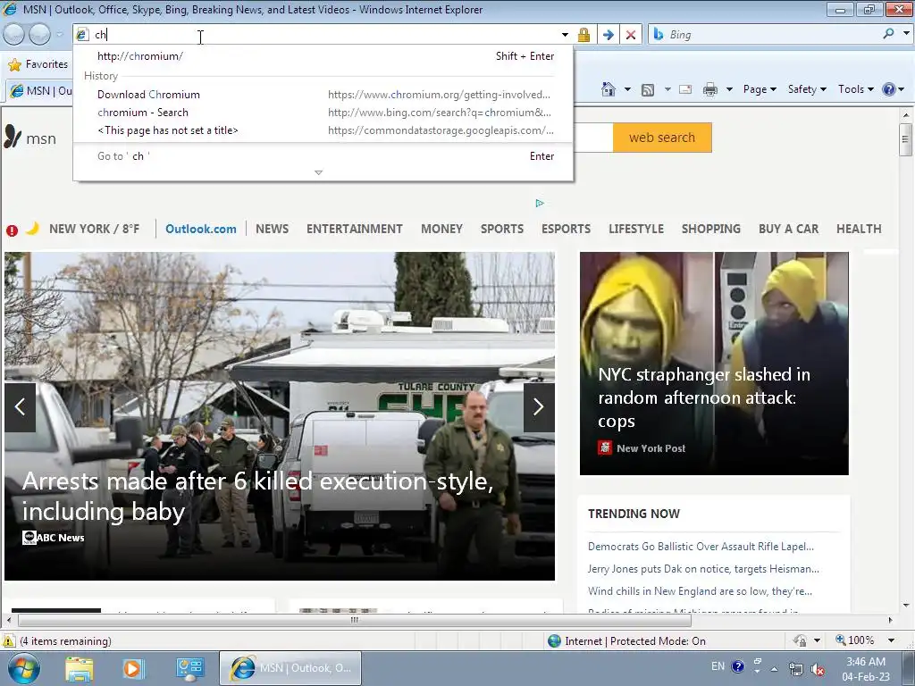Open the Outlook.com link

(x=201, y=229)
